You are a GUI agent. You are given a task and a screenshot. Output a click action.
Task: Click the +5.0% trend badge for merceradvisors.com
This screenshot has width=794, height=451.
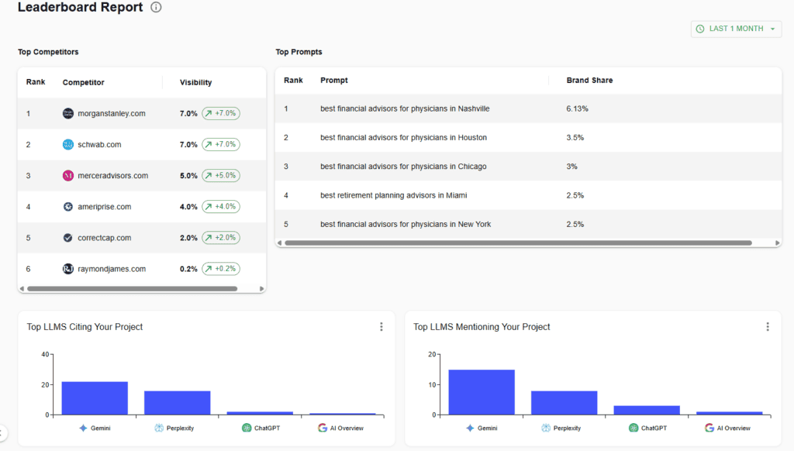pyautogui.click(x=221, y=176)
